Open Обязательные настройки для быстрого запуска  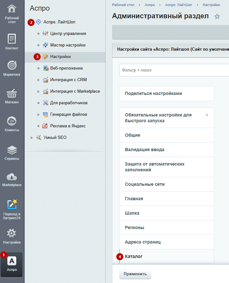click(x=167, y=118)
